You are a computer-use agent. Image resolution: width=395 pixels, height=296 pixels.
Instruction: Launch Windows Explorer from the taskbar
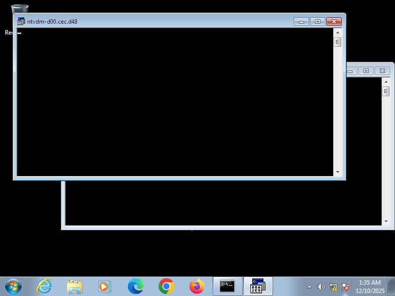click(75, 286)
